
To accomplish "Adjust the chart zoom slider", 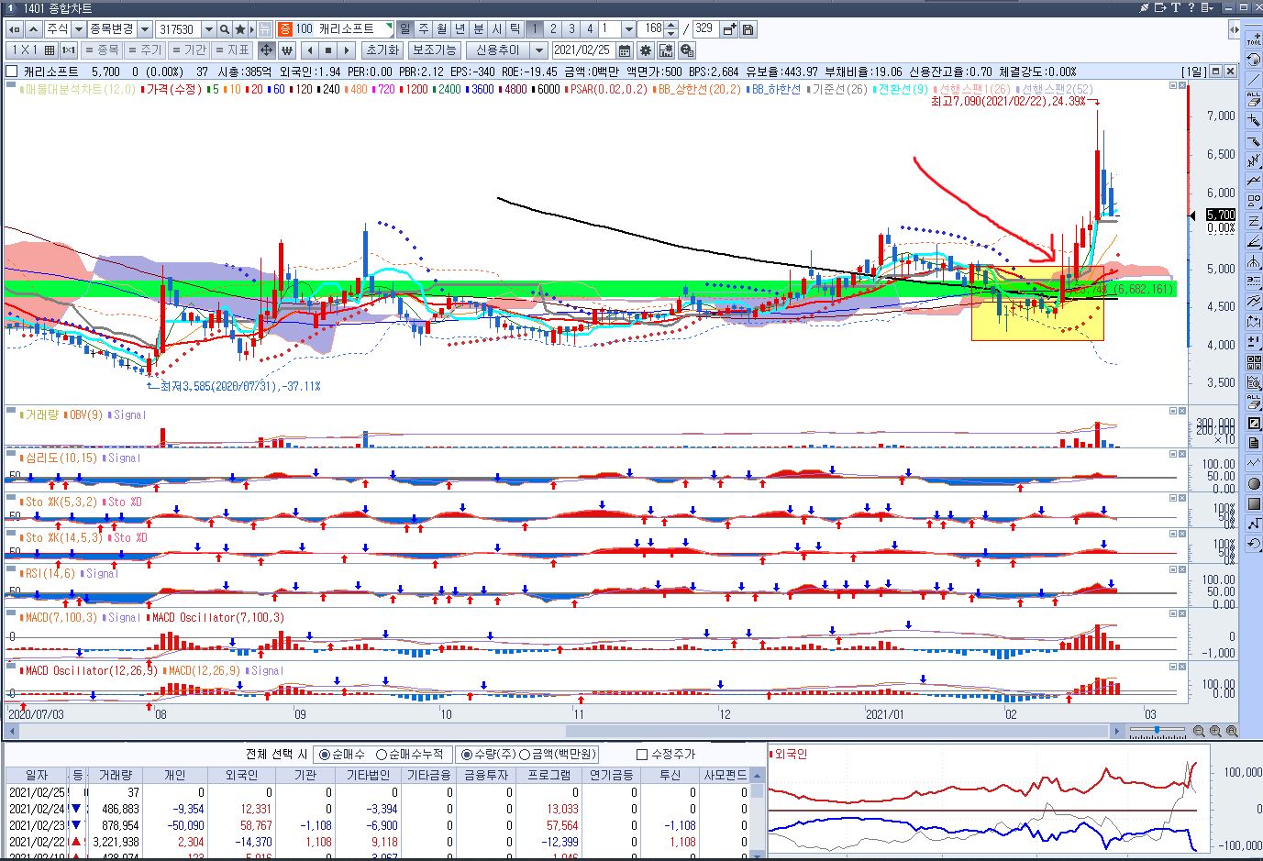I will [1157, 731].
